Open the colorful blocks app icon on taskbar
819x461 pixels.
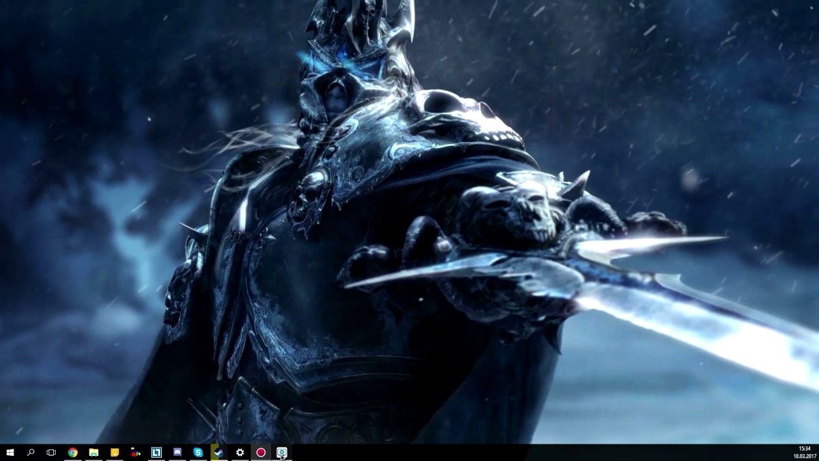136,453
